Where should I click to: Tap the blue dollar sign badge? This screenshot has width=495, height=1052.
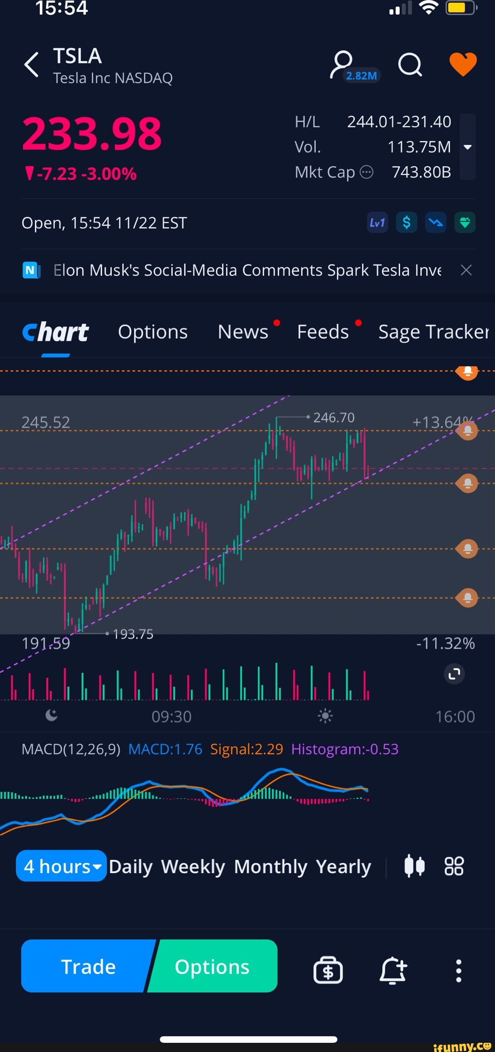(x=407, y=223)
